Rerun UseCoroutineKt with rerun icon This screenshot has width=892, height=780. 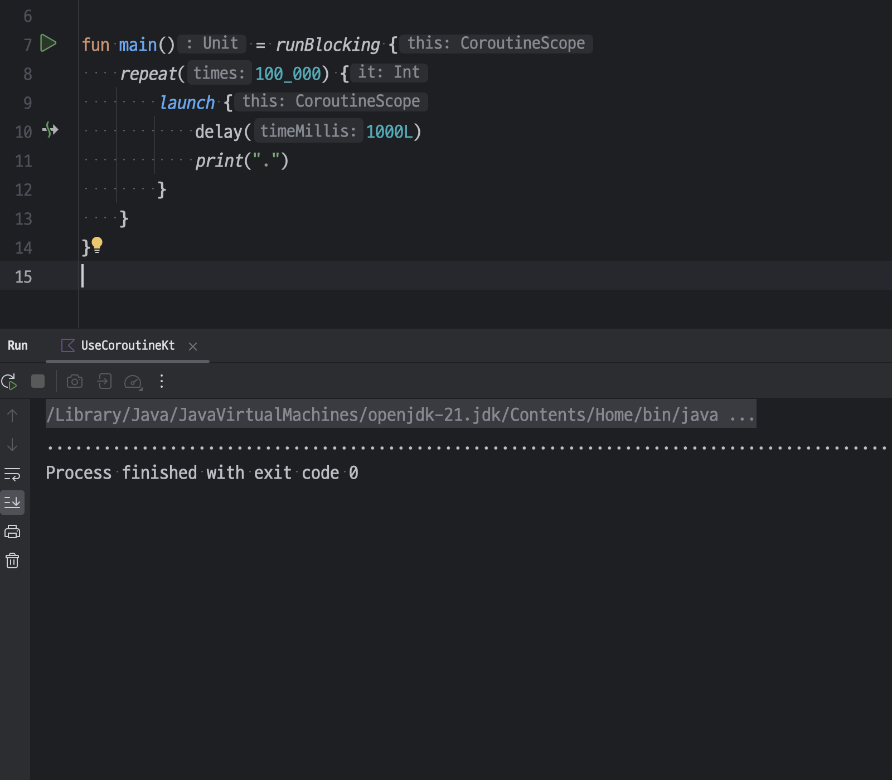[9, 382]
